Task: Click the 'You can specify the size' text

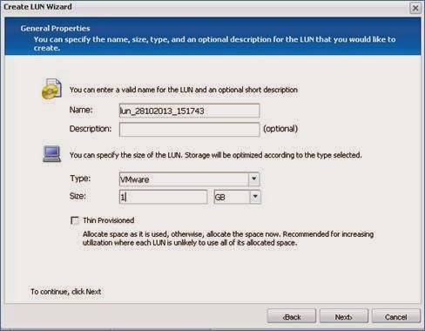Action: [216, 155]
